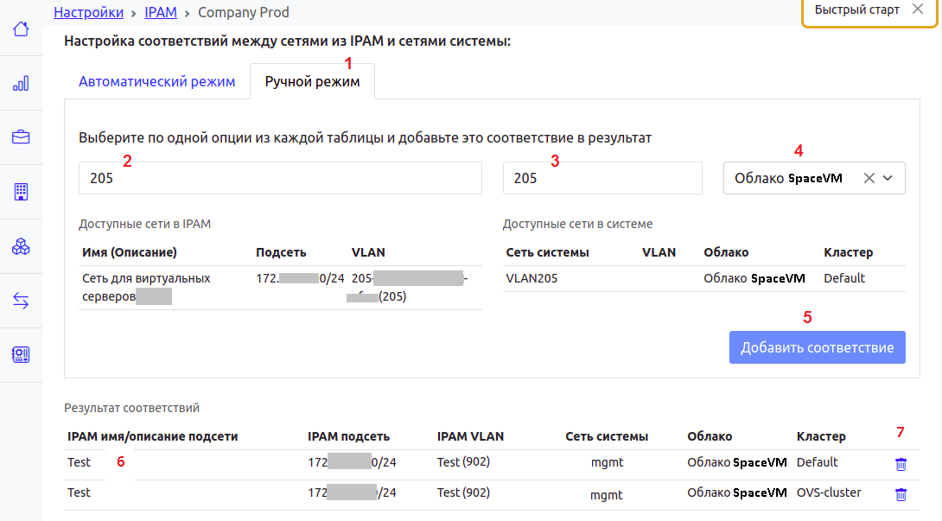
Task: Select the building icon in sidebar
Action: pos(21,192)
